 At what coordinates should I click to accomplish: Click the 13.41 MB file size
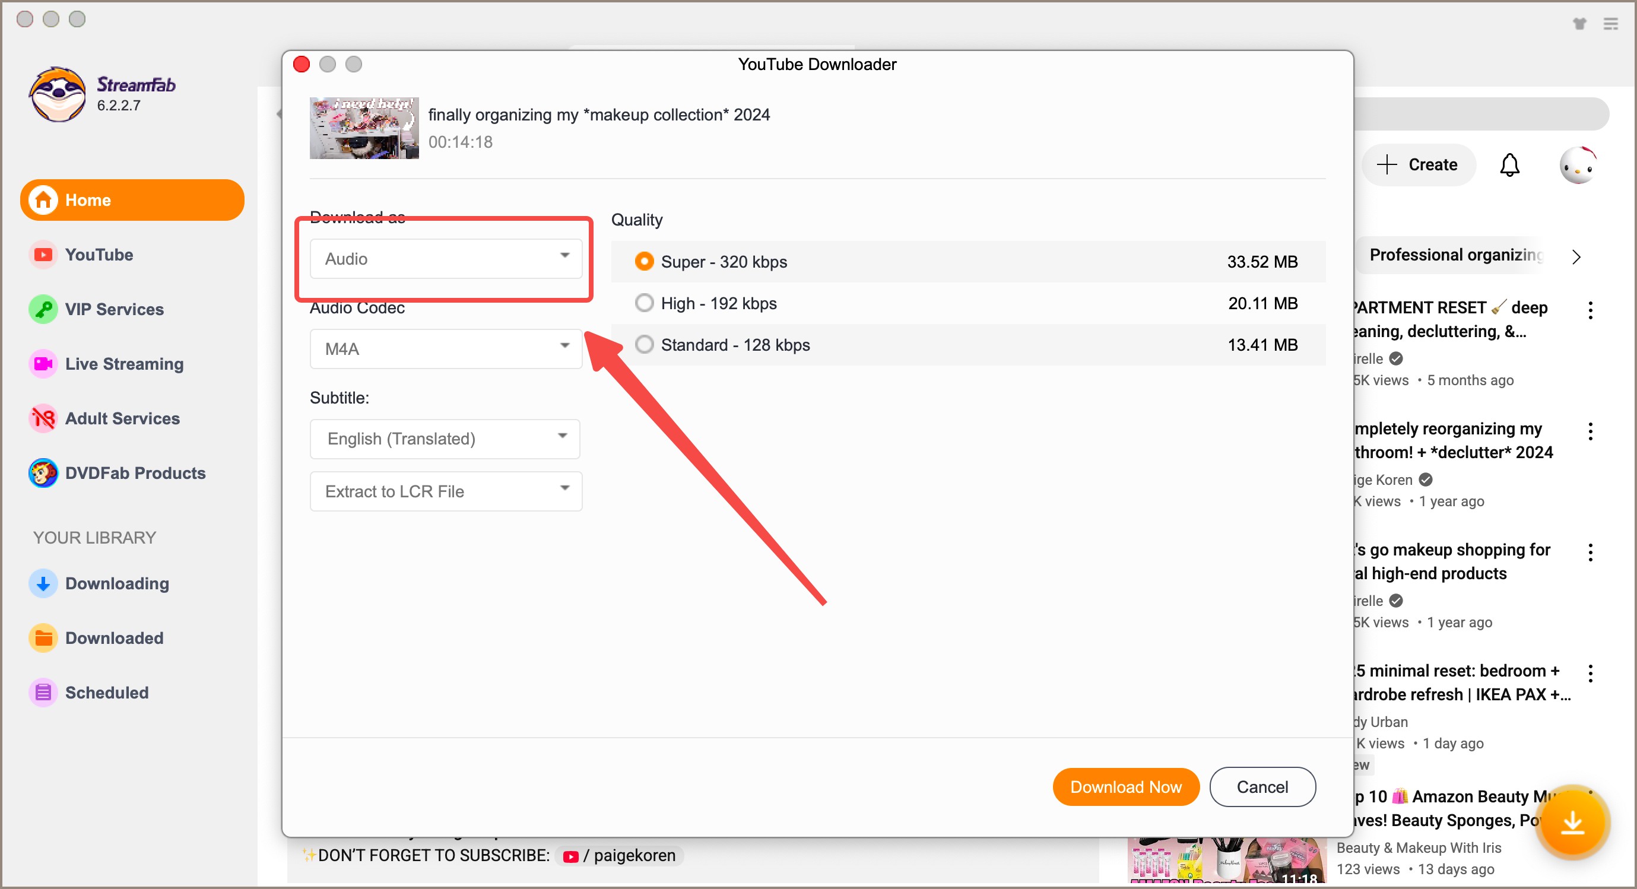coord(1262,345)
